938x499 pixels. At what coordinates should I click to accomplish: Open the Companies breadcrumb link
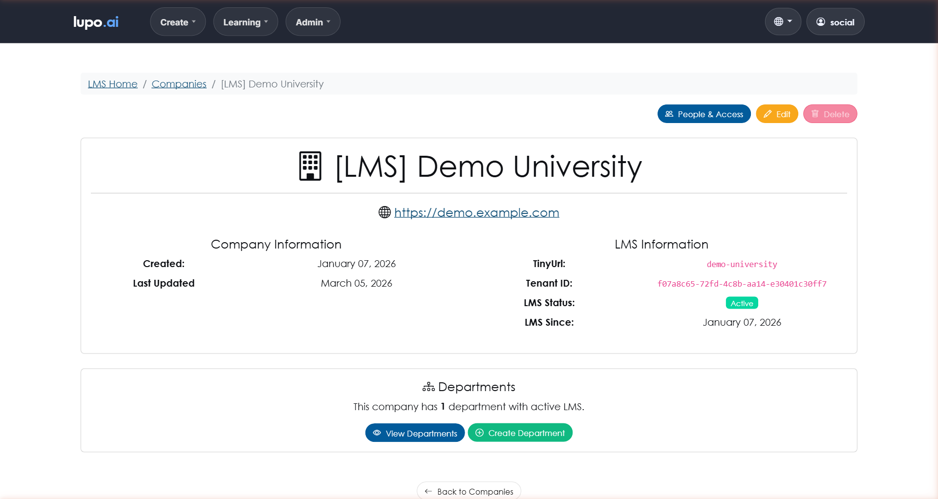179,84
